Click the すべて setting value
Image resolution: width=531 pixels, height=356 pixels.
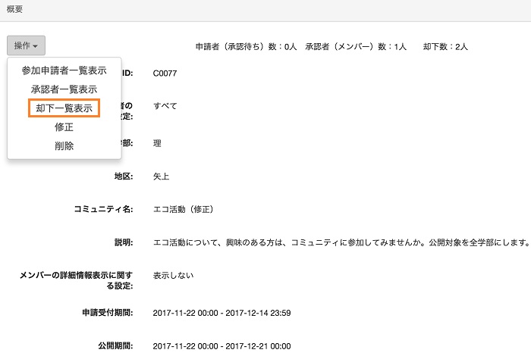(165, 106)
